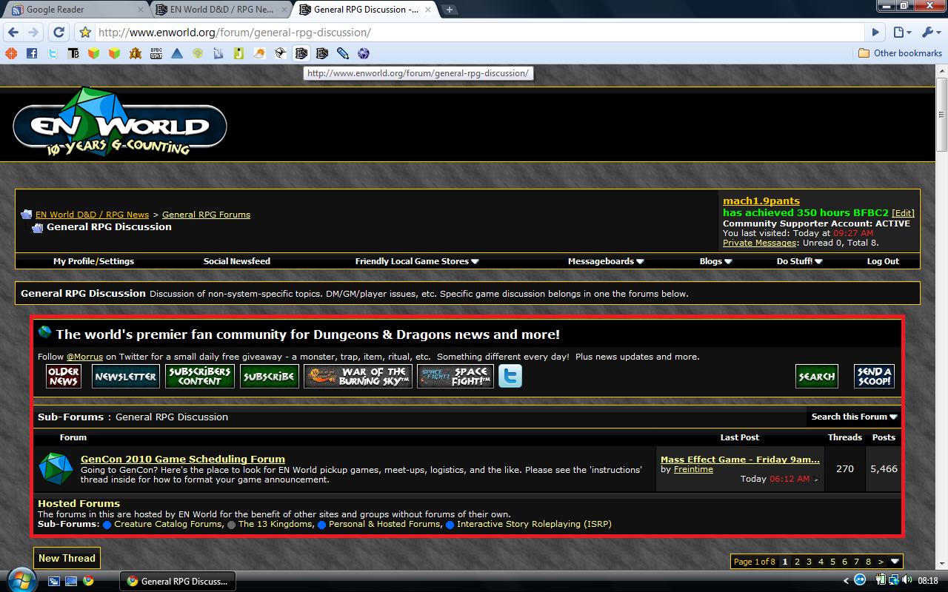Open the Other bookmarks folder

pos(900,53)
